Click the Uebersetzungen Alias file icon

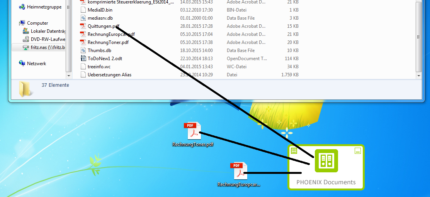[x=83, y=75]
